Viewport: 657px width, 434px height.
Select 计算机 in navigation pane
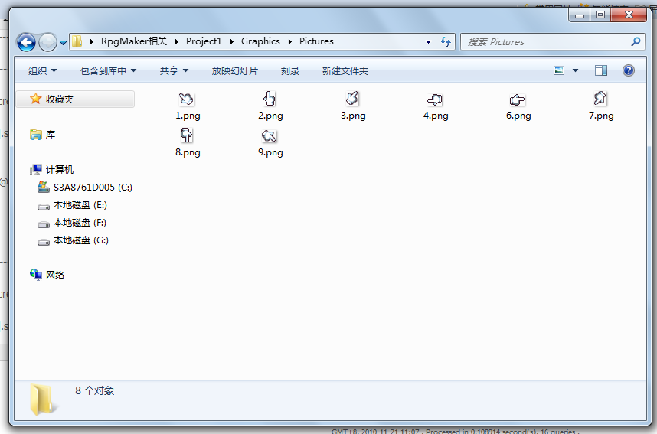(60, 170)
